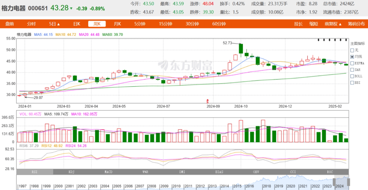Click the last dividend arrow marker at chart top
The width and height of the screenshot is (368, 190).
coord(346,40)
